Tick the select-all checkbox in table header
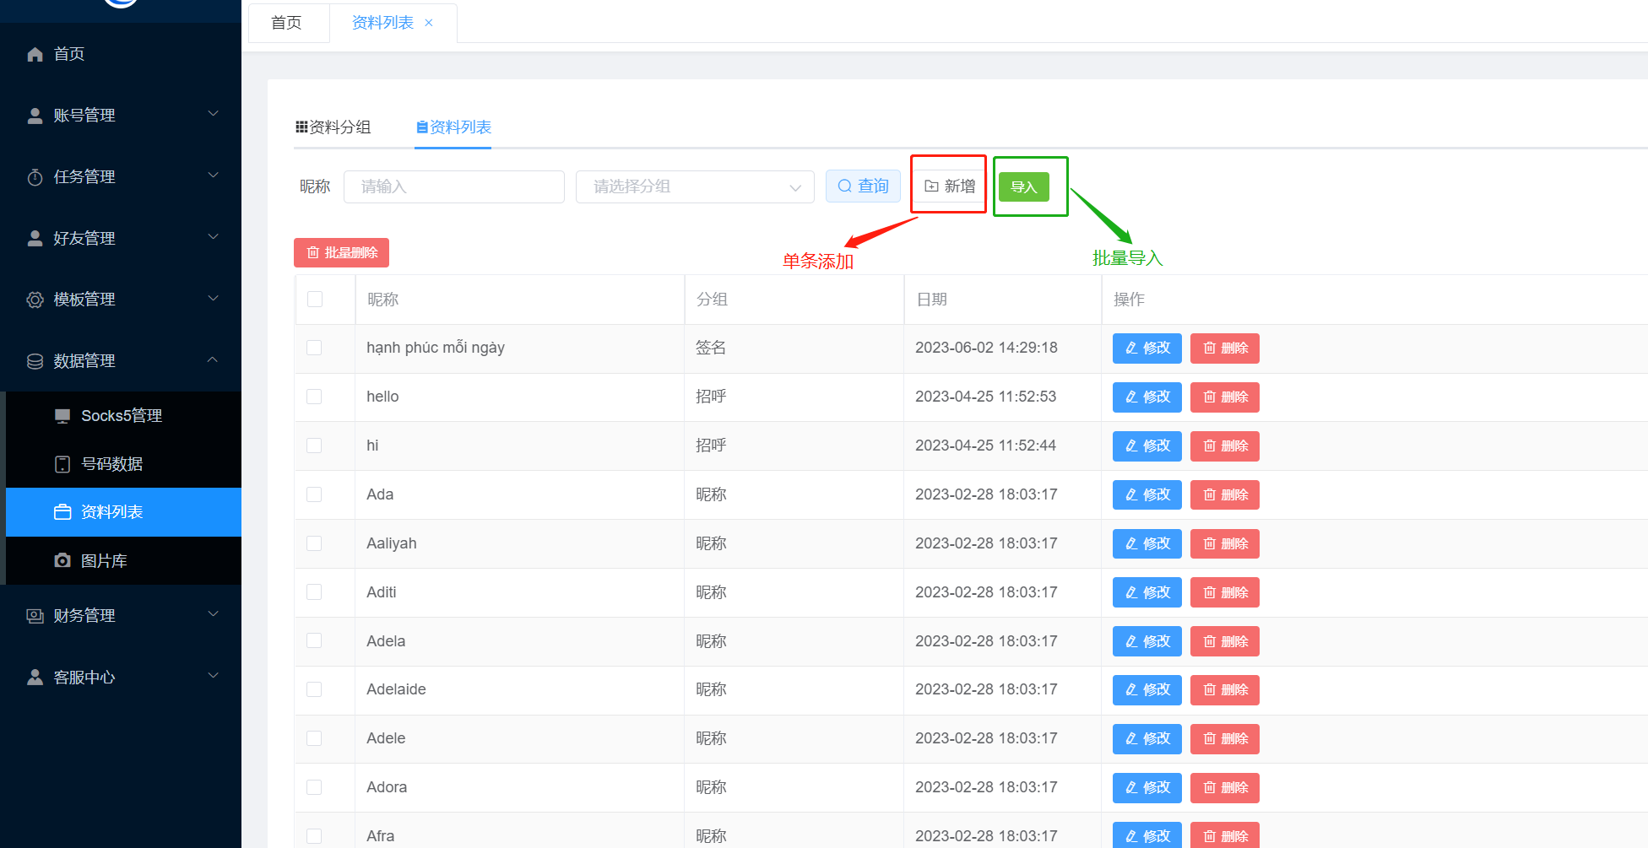The width and height of the screenshot is (1648, 848). 315,300
